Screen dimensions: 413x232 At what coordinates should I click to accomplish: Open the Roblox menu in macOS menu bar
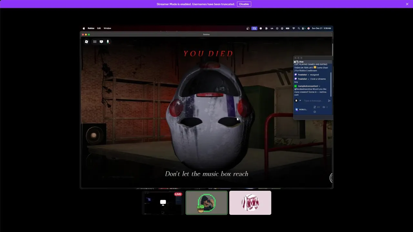click(x=91, y=28)
